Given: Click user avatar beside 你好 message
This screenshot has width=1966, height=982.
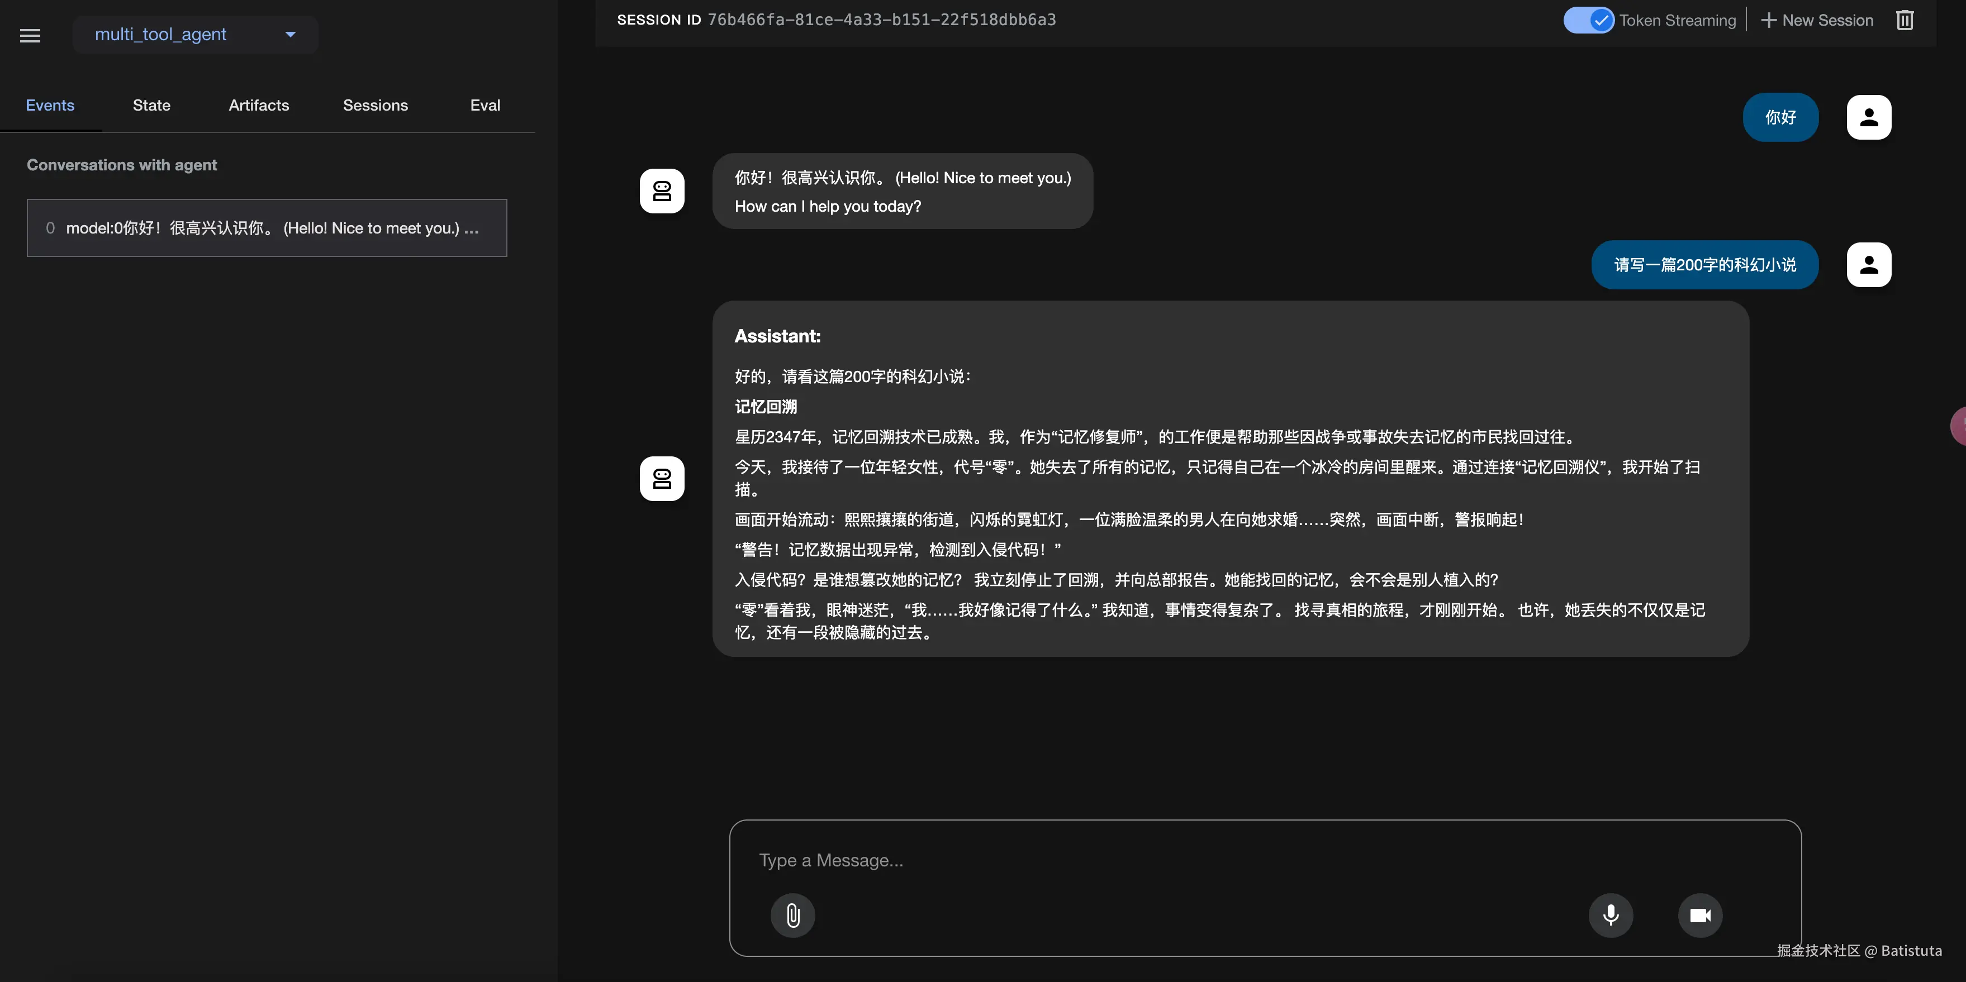Looking at the screenshot, I should 1868,117.
